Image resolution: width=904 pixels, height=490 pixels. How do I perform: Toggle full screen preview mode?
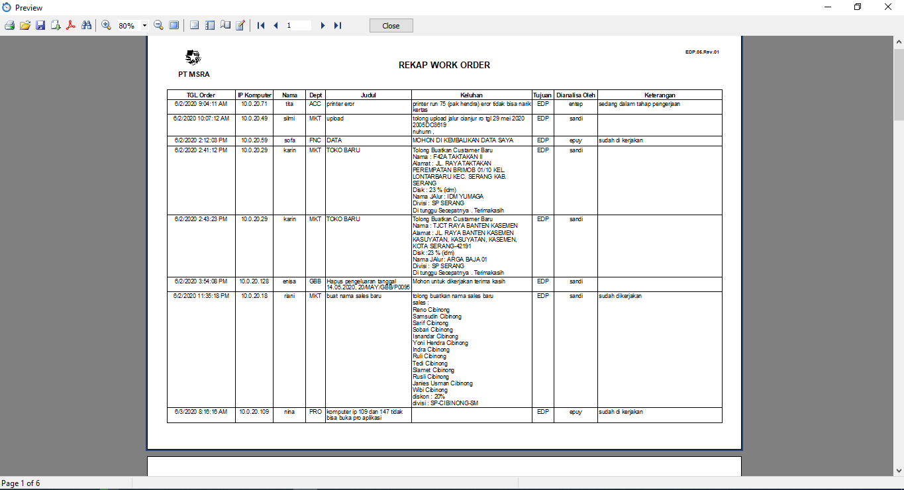coord(174,25)
